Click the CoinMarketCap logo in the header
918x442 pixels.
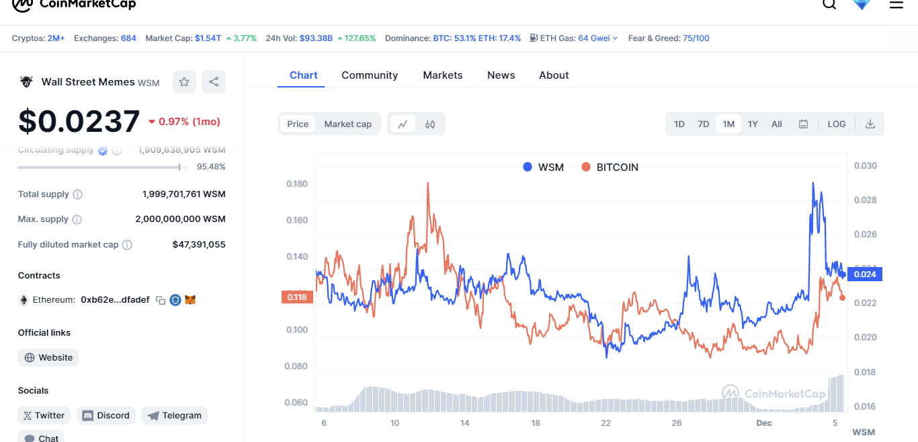pos(74,4)
